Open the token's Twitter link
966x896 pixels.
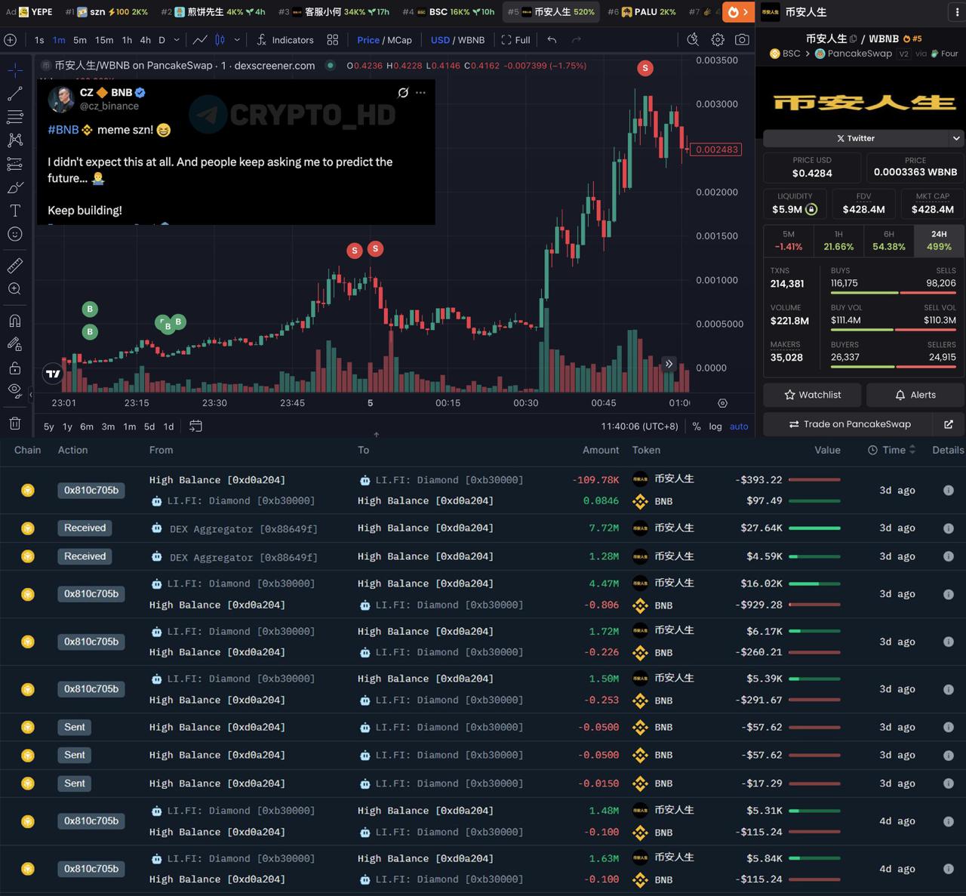pyautogui.click(x=856, y=138)
